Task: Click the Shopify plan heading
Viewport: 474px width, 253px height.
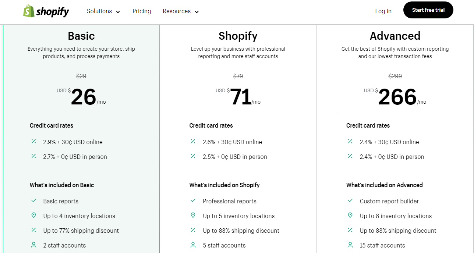Action: point(238,36)
